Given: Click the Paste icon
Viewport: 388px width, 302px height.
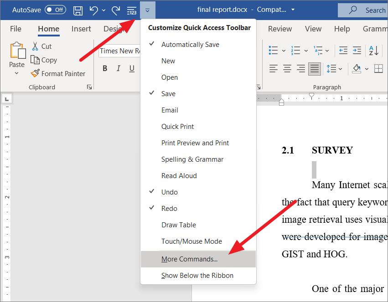Looking at the screenshot, I should [17, 55].
